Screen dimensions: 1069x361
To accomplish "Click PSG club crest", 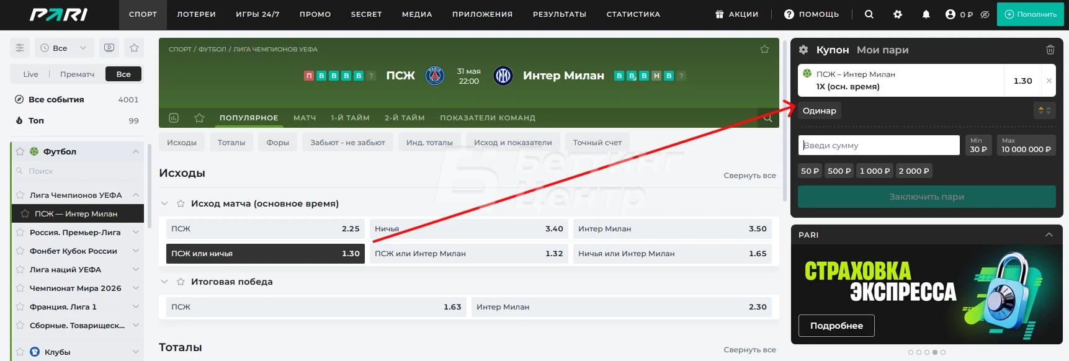I will [x=435, y=76].
